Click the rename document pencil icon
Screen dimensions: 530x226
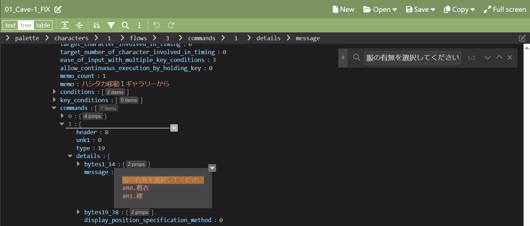pyautogui.click(x=58, y=10)
